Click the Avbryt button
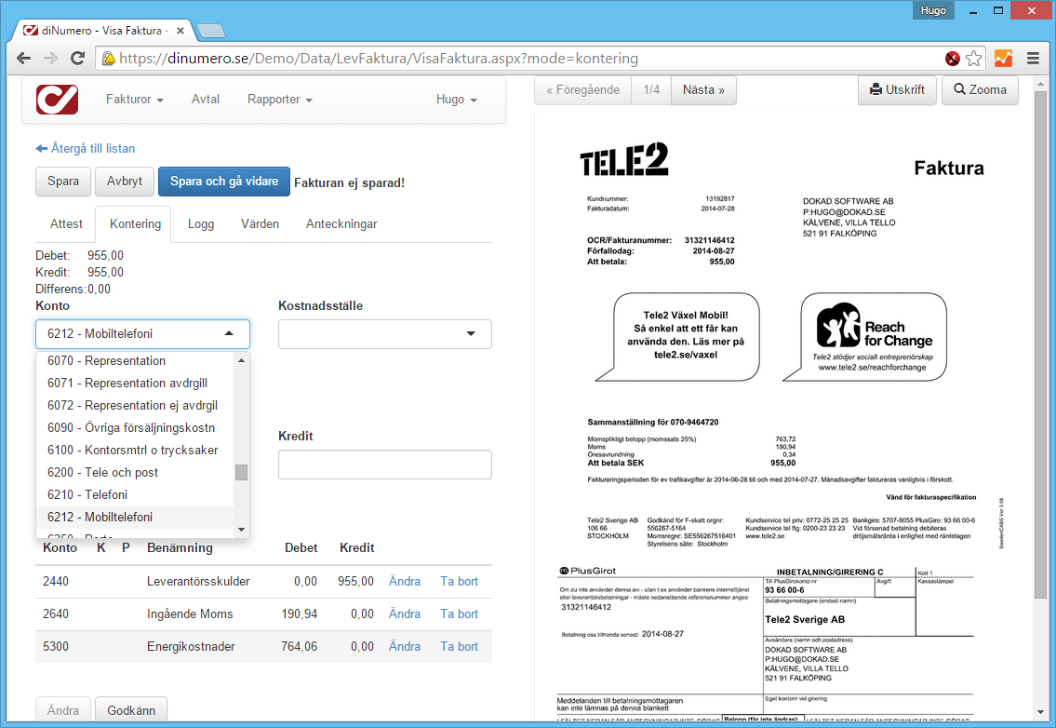The height and width of the screenshot is (728, 1056). pos(125,182)
